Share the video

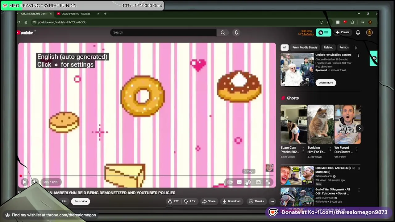pos(209,201)
